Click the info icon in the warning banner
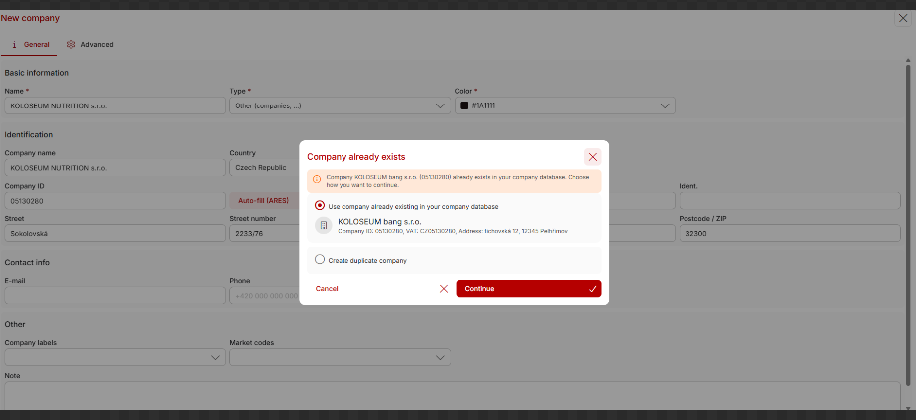Viewport: 916px width, 420px height. click(317, 179)
